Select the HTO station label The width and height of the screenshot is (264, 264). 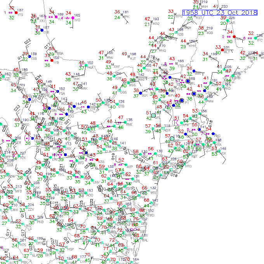[188, 166]
